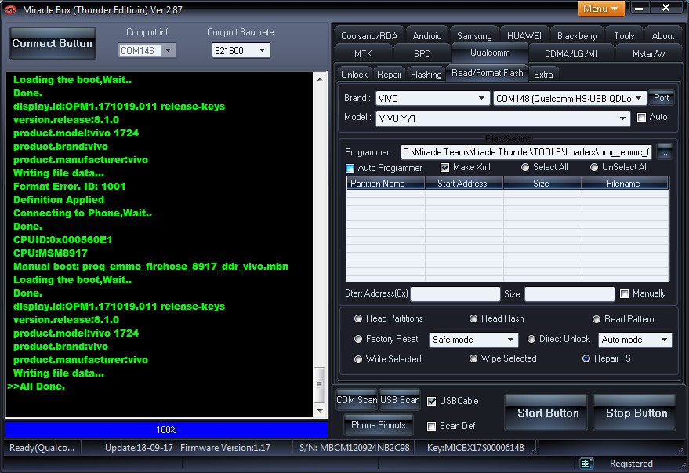Click the status bar calculator icon
This screenshot has width=689, height=473.
point(586,463)
